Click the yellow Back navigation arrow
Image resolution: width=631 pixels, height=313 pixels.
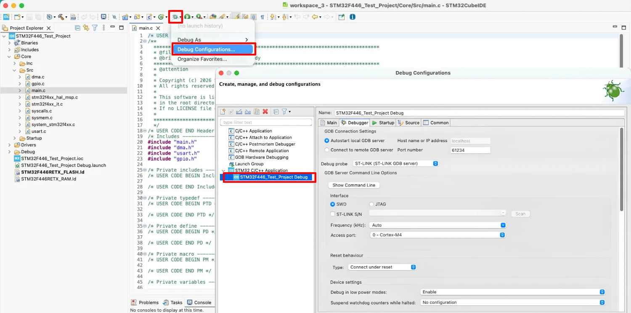[314, 17]
